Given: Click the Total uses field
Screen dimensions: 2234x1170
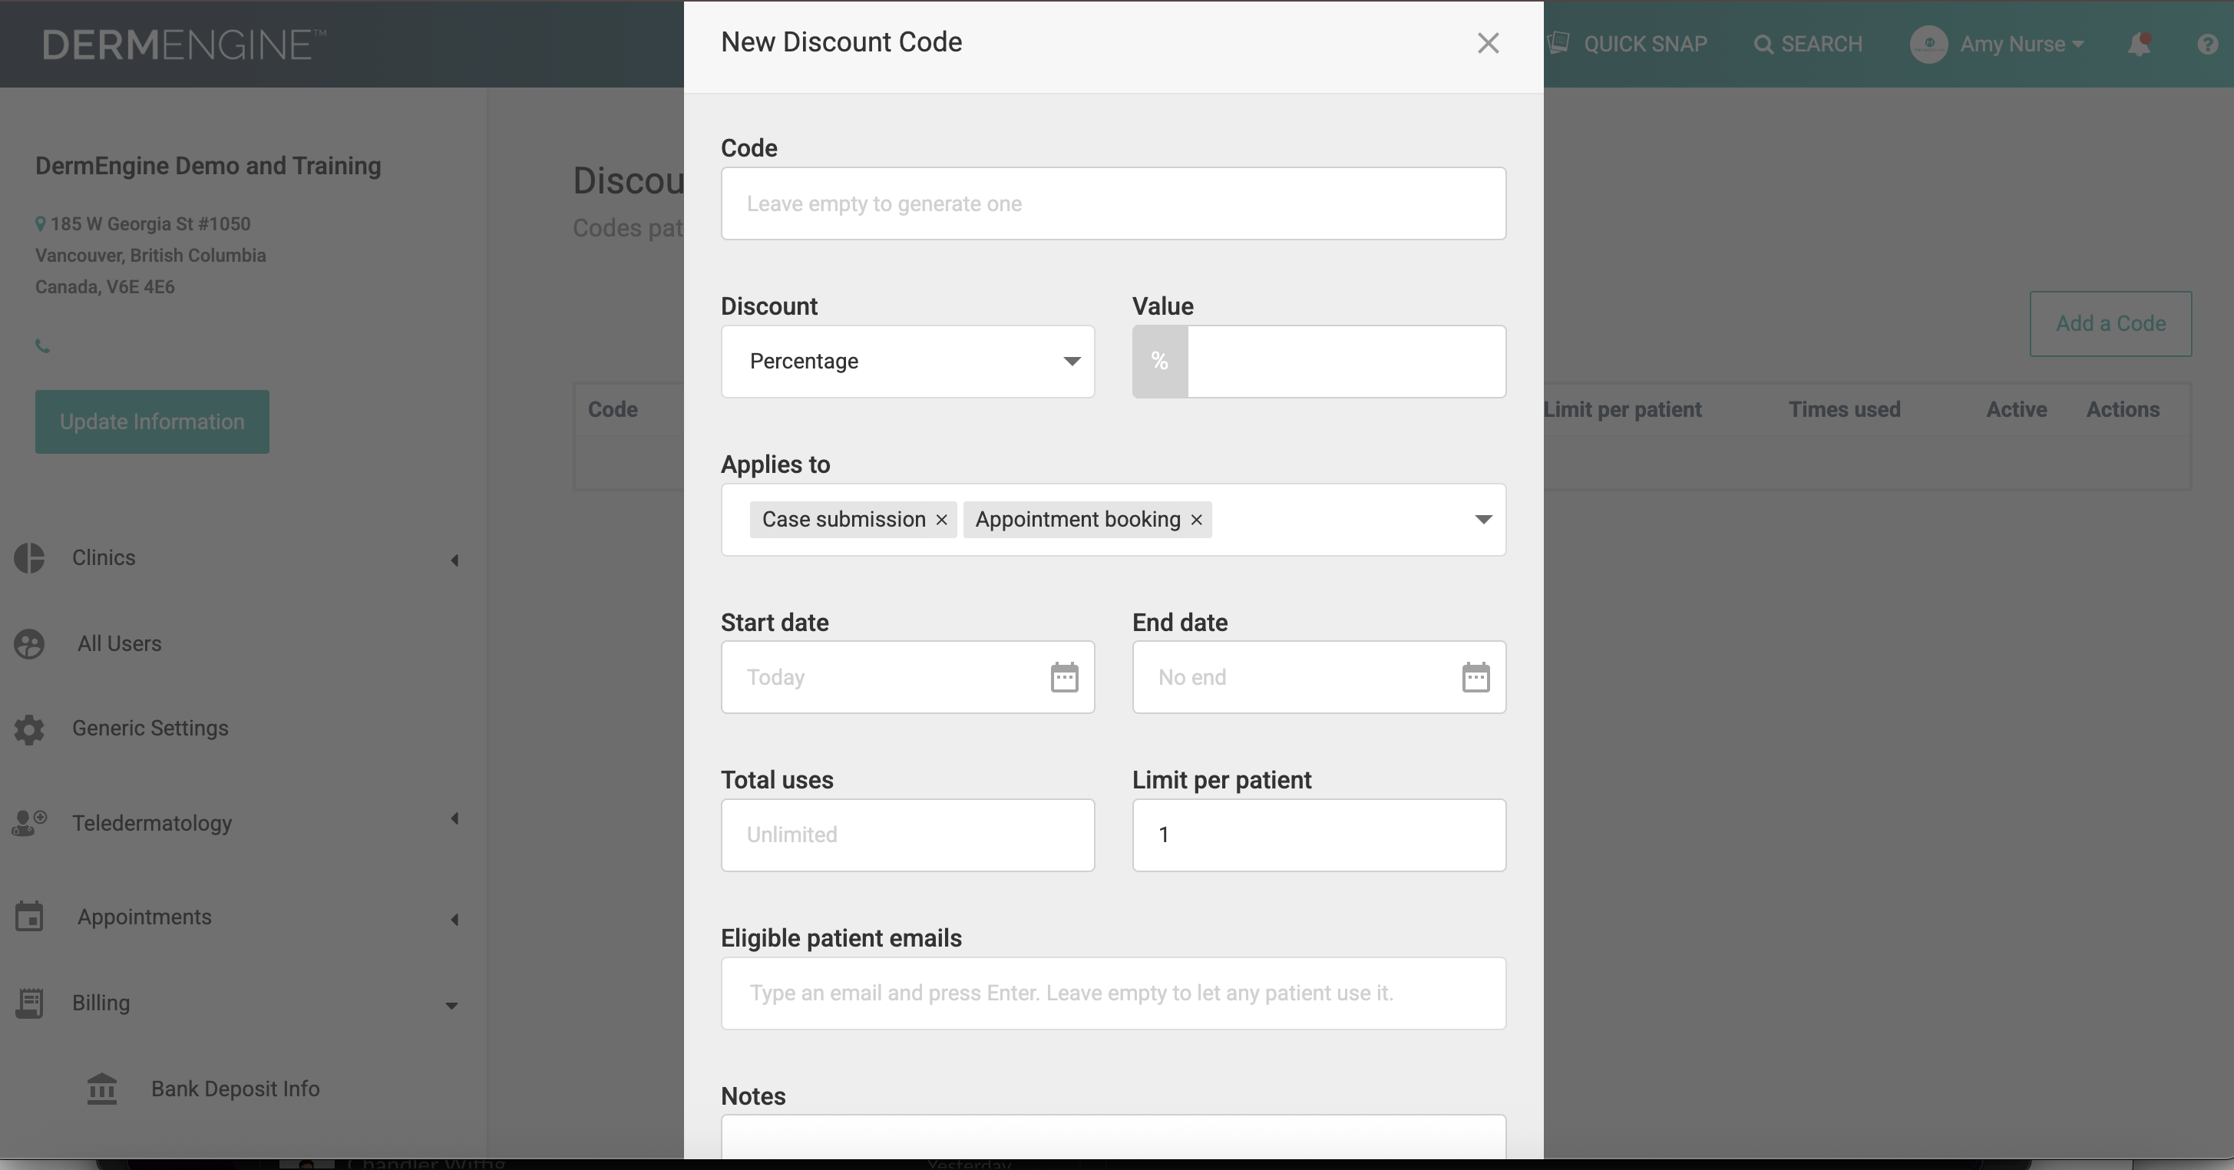Looking at the screenshot, I should [907, 835].
